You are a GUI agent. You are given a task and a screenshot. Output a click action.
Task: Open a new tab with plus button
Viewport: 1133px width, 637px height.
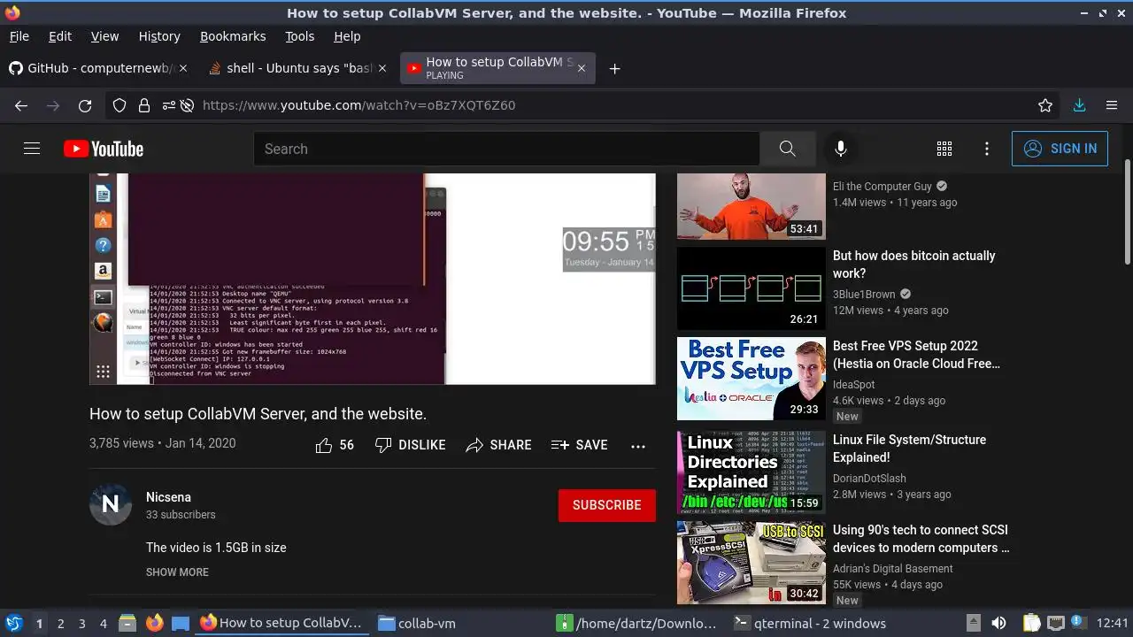pos(614,68)
